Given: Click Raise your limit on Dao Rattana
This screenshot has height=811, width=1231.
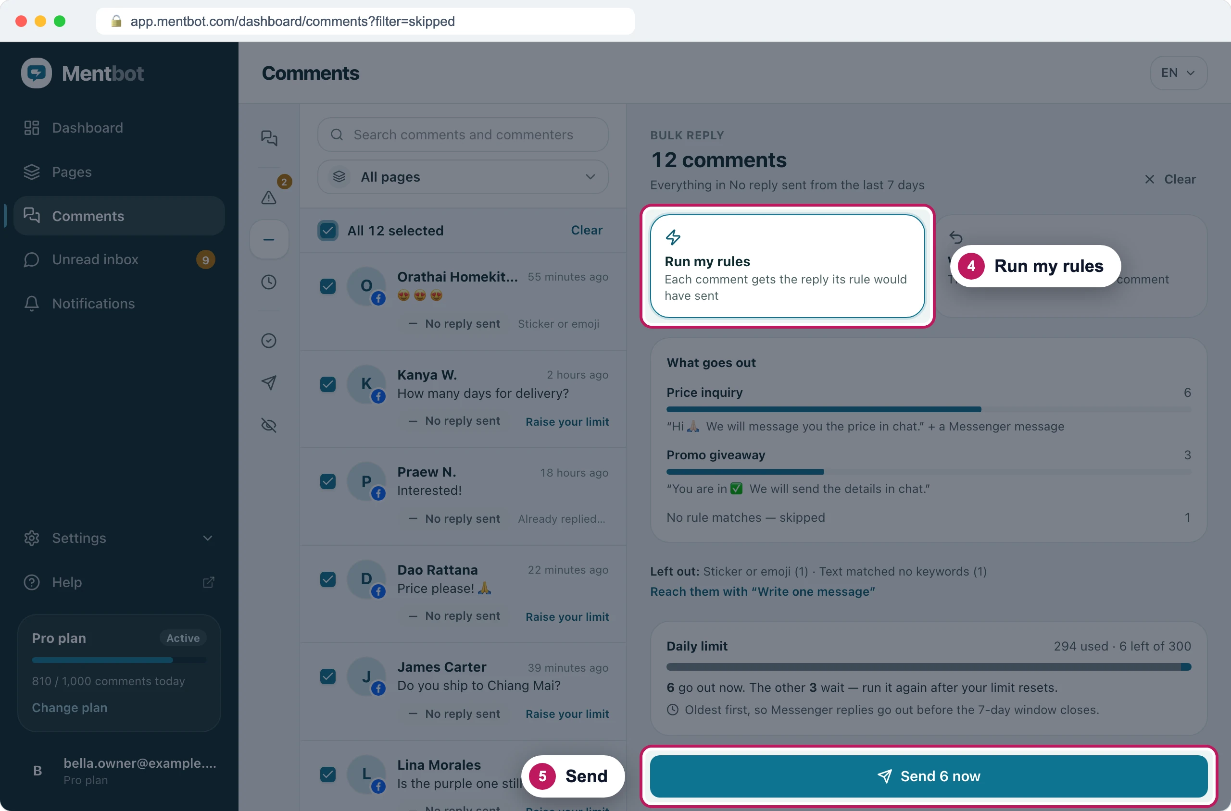Looking at the screenshot, I should coord(567,616).
